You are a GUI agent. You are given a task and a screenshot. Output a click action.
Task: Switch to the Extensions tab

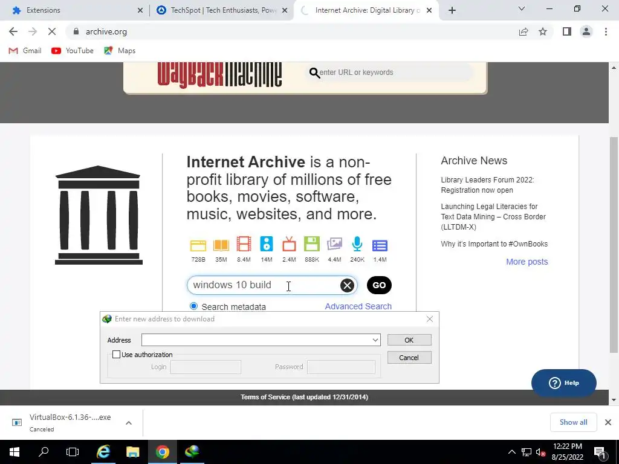[x=76, y=10]
